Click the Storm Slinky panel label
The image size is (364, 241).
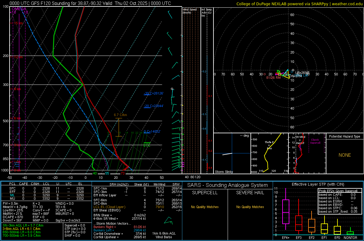coord(224,172)
